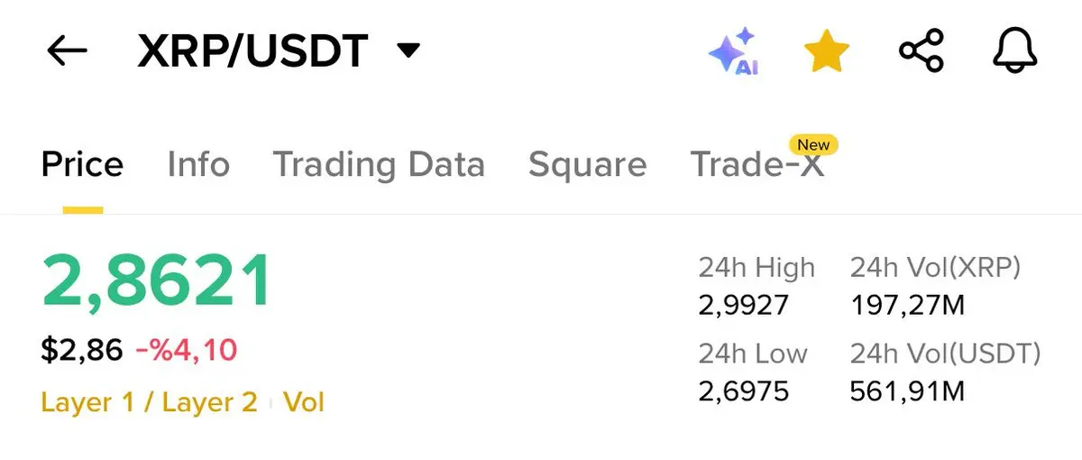
Task: Select the 24h Vol(XRP) value
Action: [907, 306]
